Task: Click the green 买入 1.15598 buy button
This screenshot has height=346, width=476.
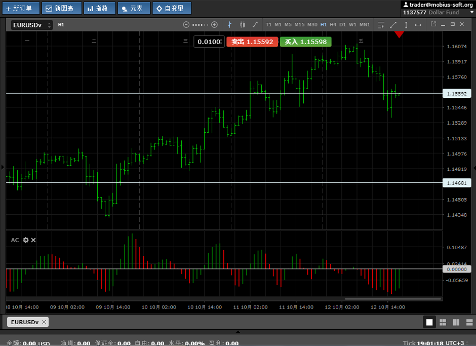Action: coord(305,42)
